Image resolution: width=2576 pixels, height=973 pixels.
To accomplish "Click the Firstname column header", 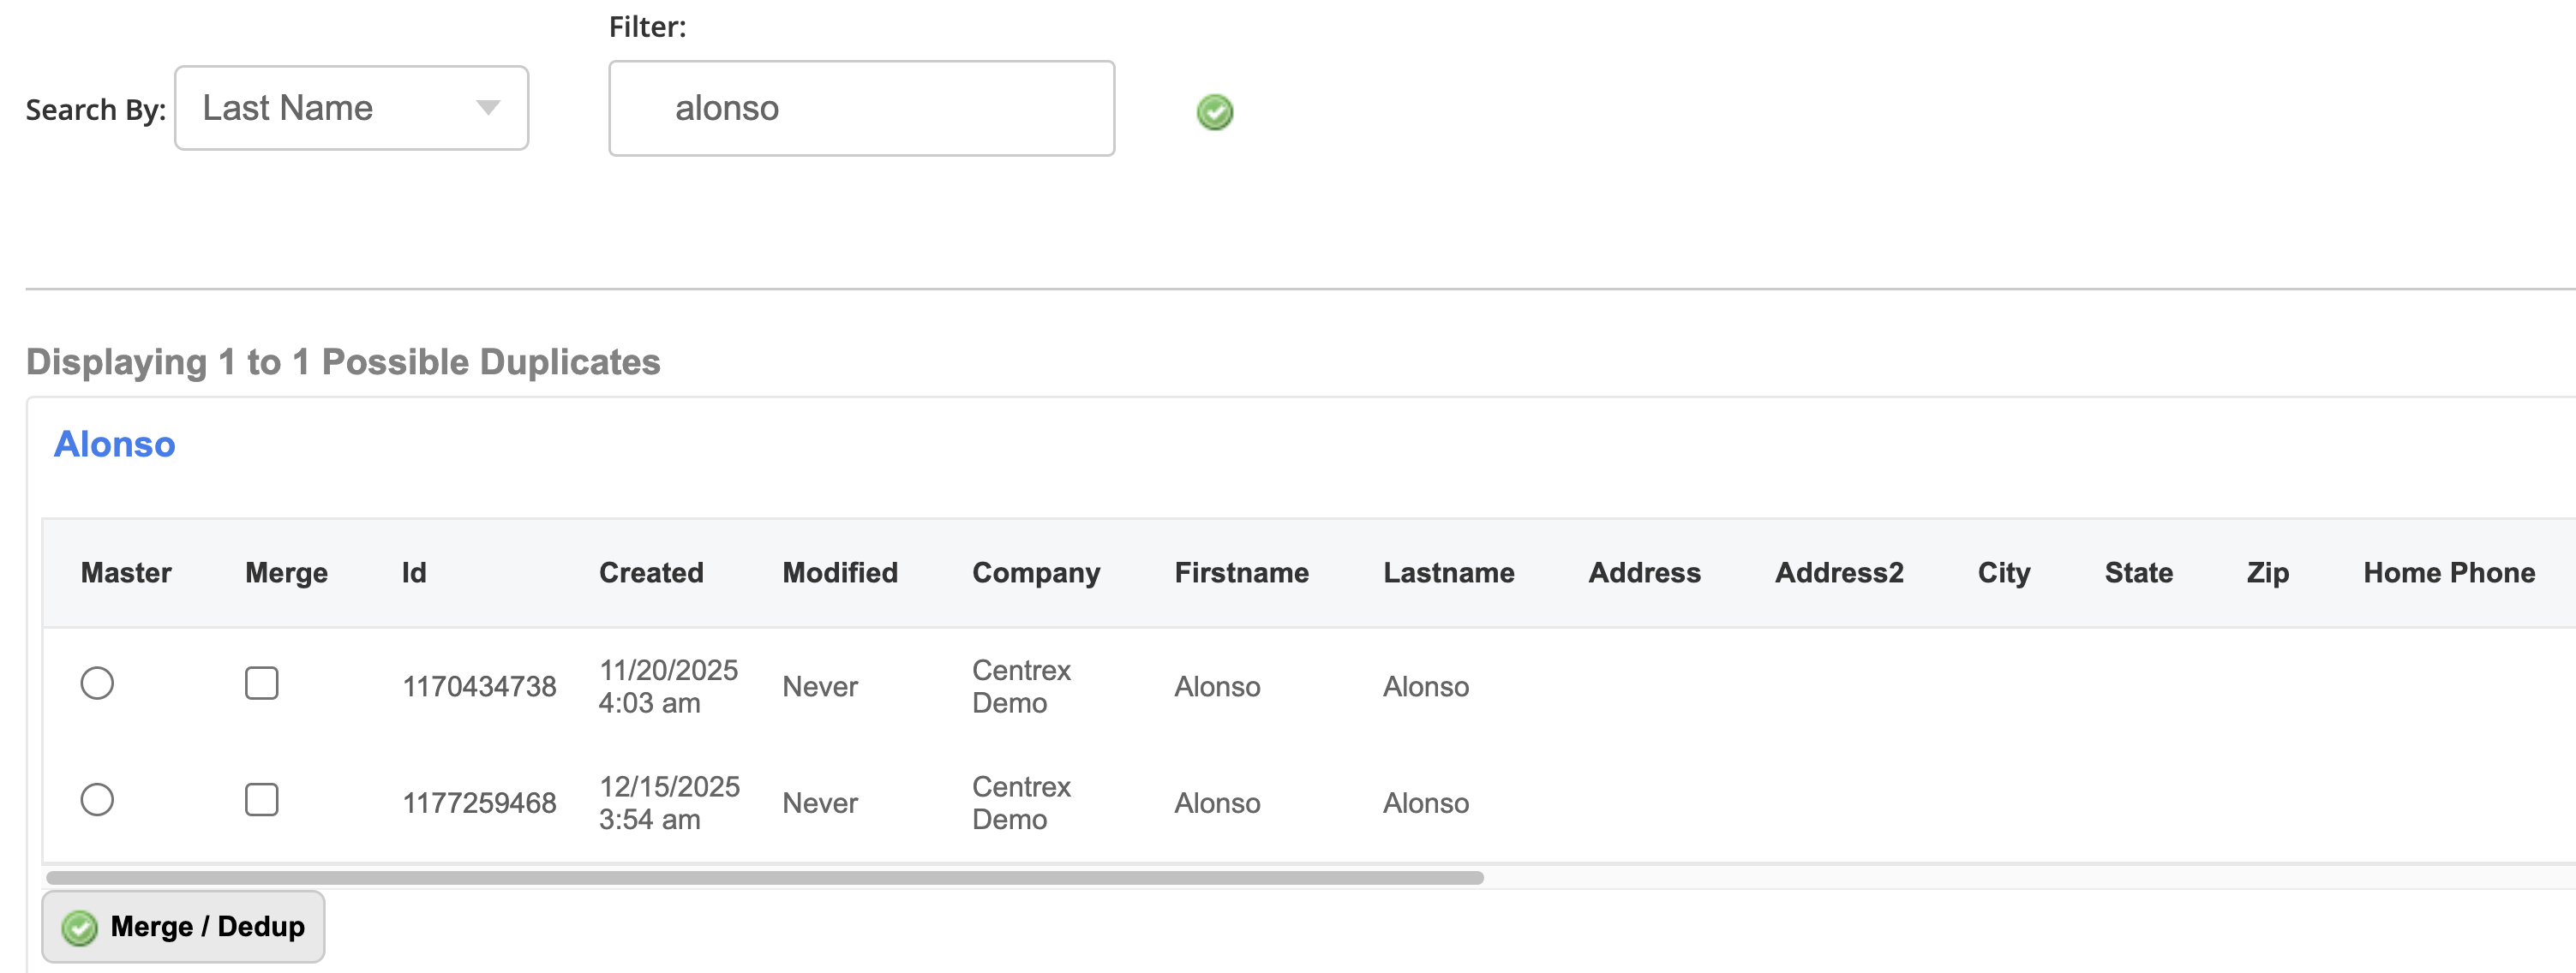I will point(1241,573).
